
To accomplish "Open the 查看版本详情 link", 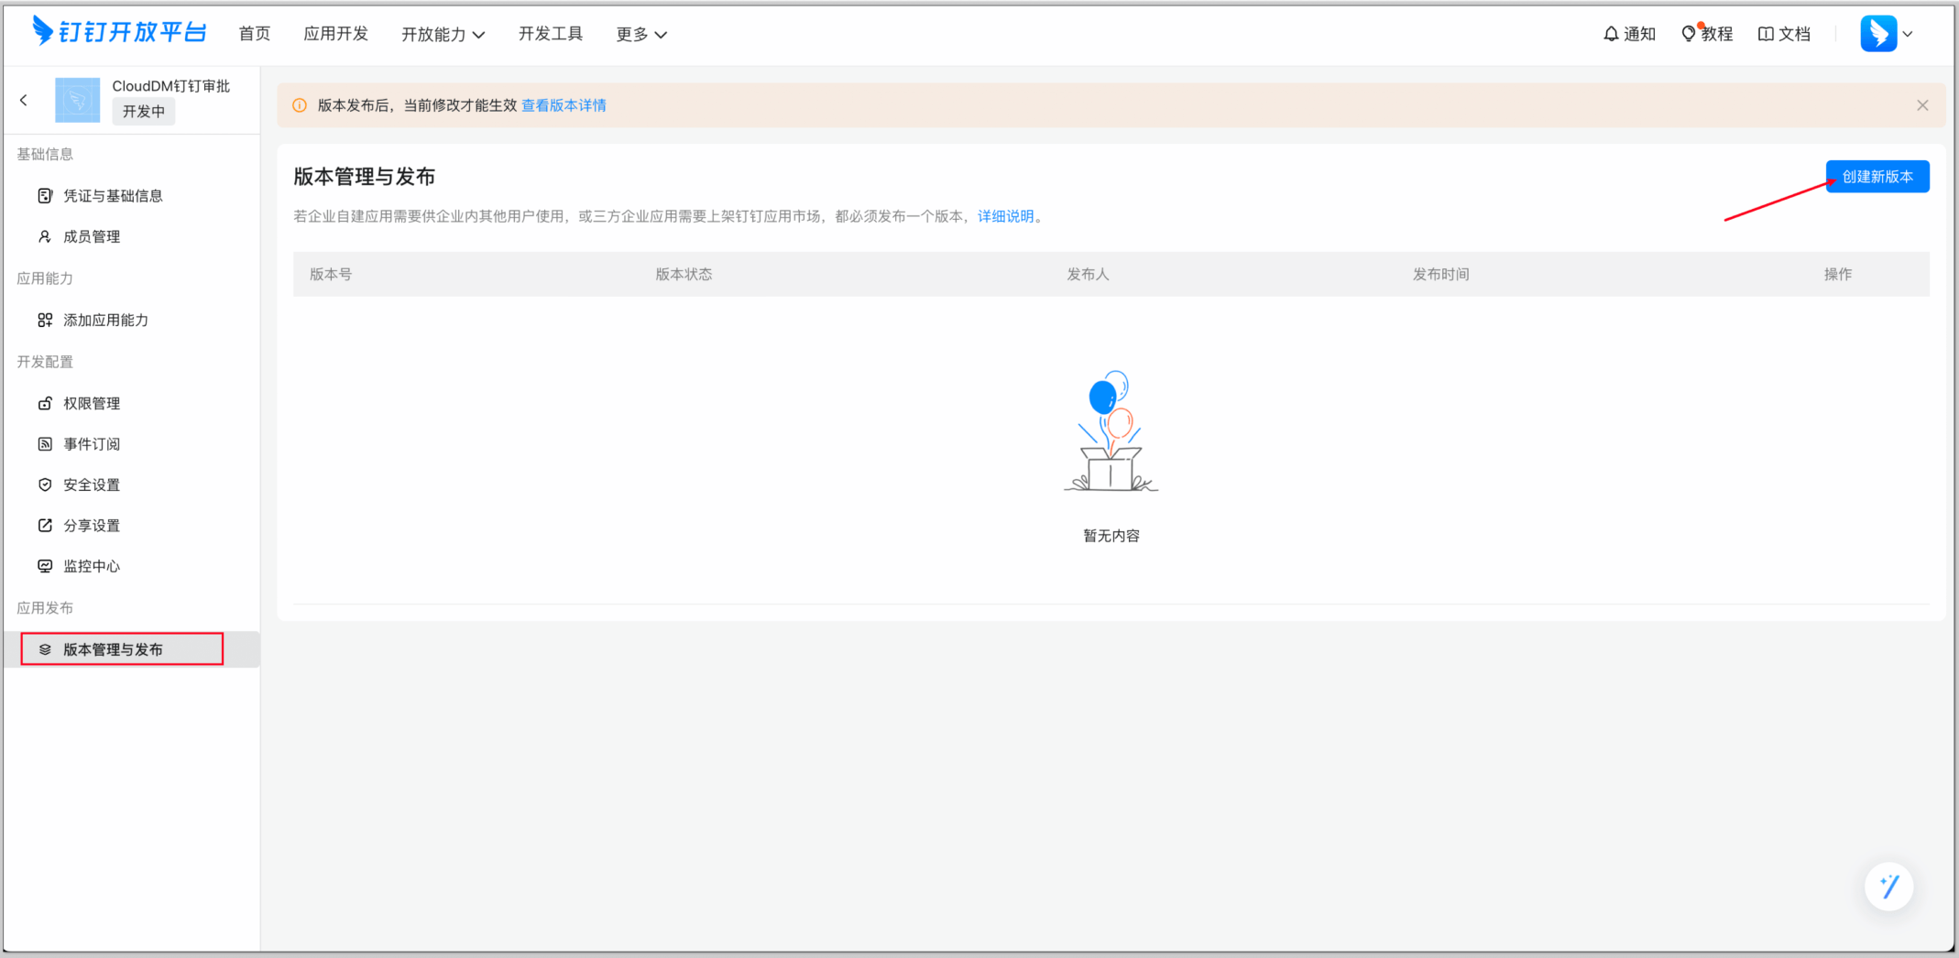I will tap(564, 105).
